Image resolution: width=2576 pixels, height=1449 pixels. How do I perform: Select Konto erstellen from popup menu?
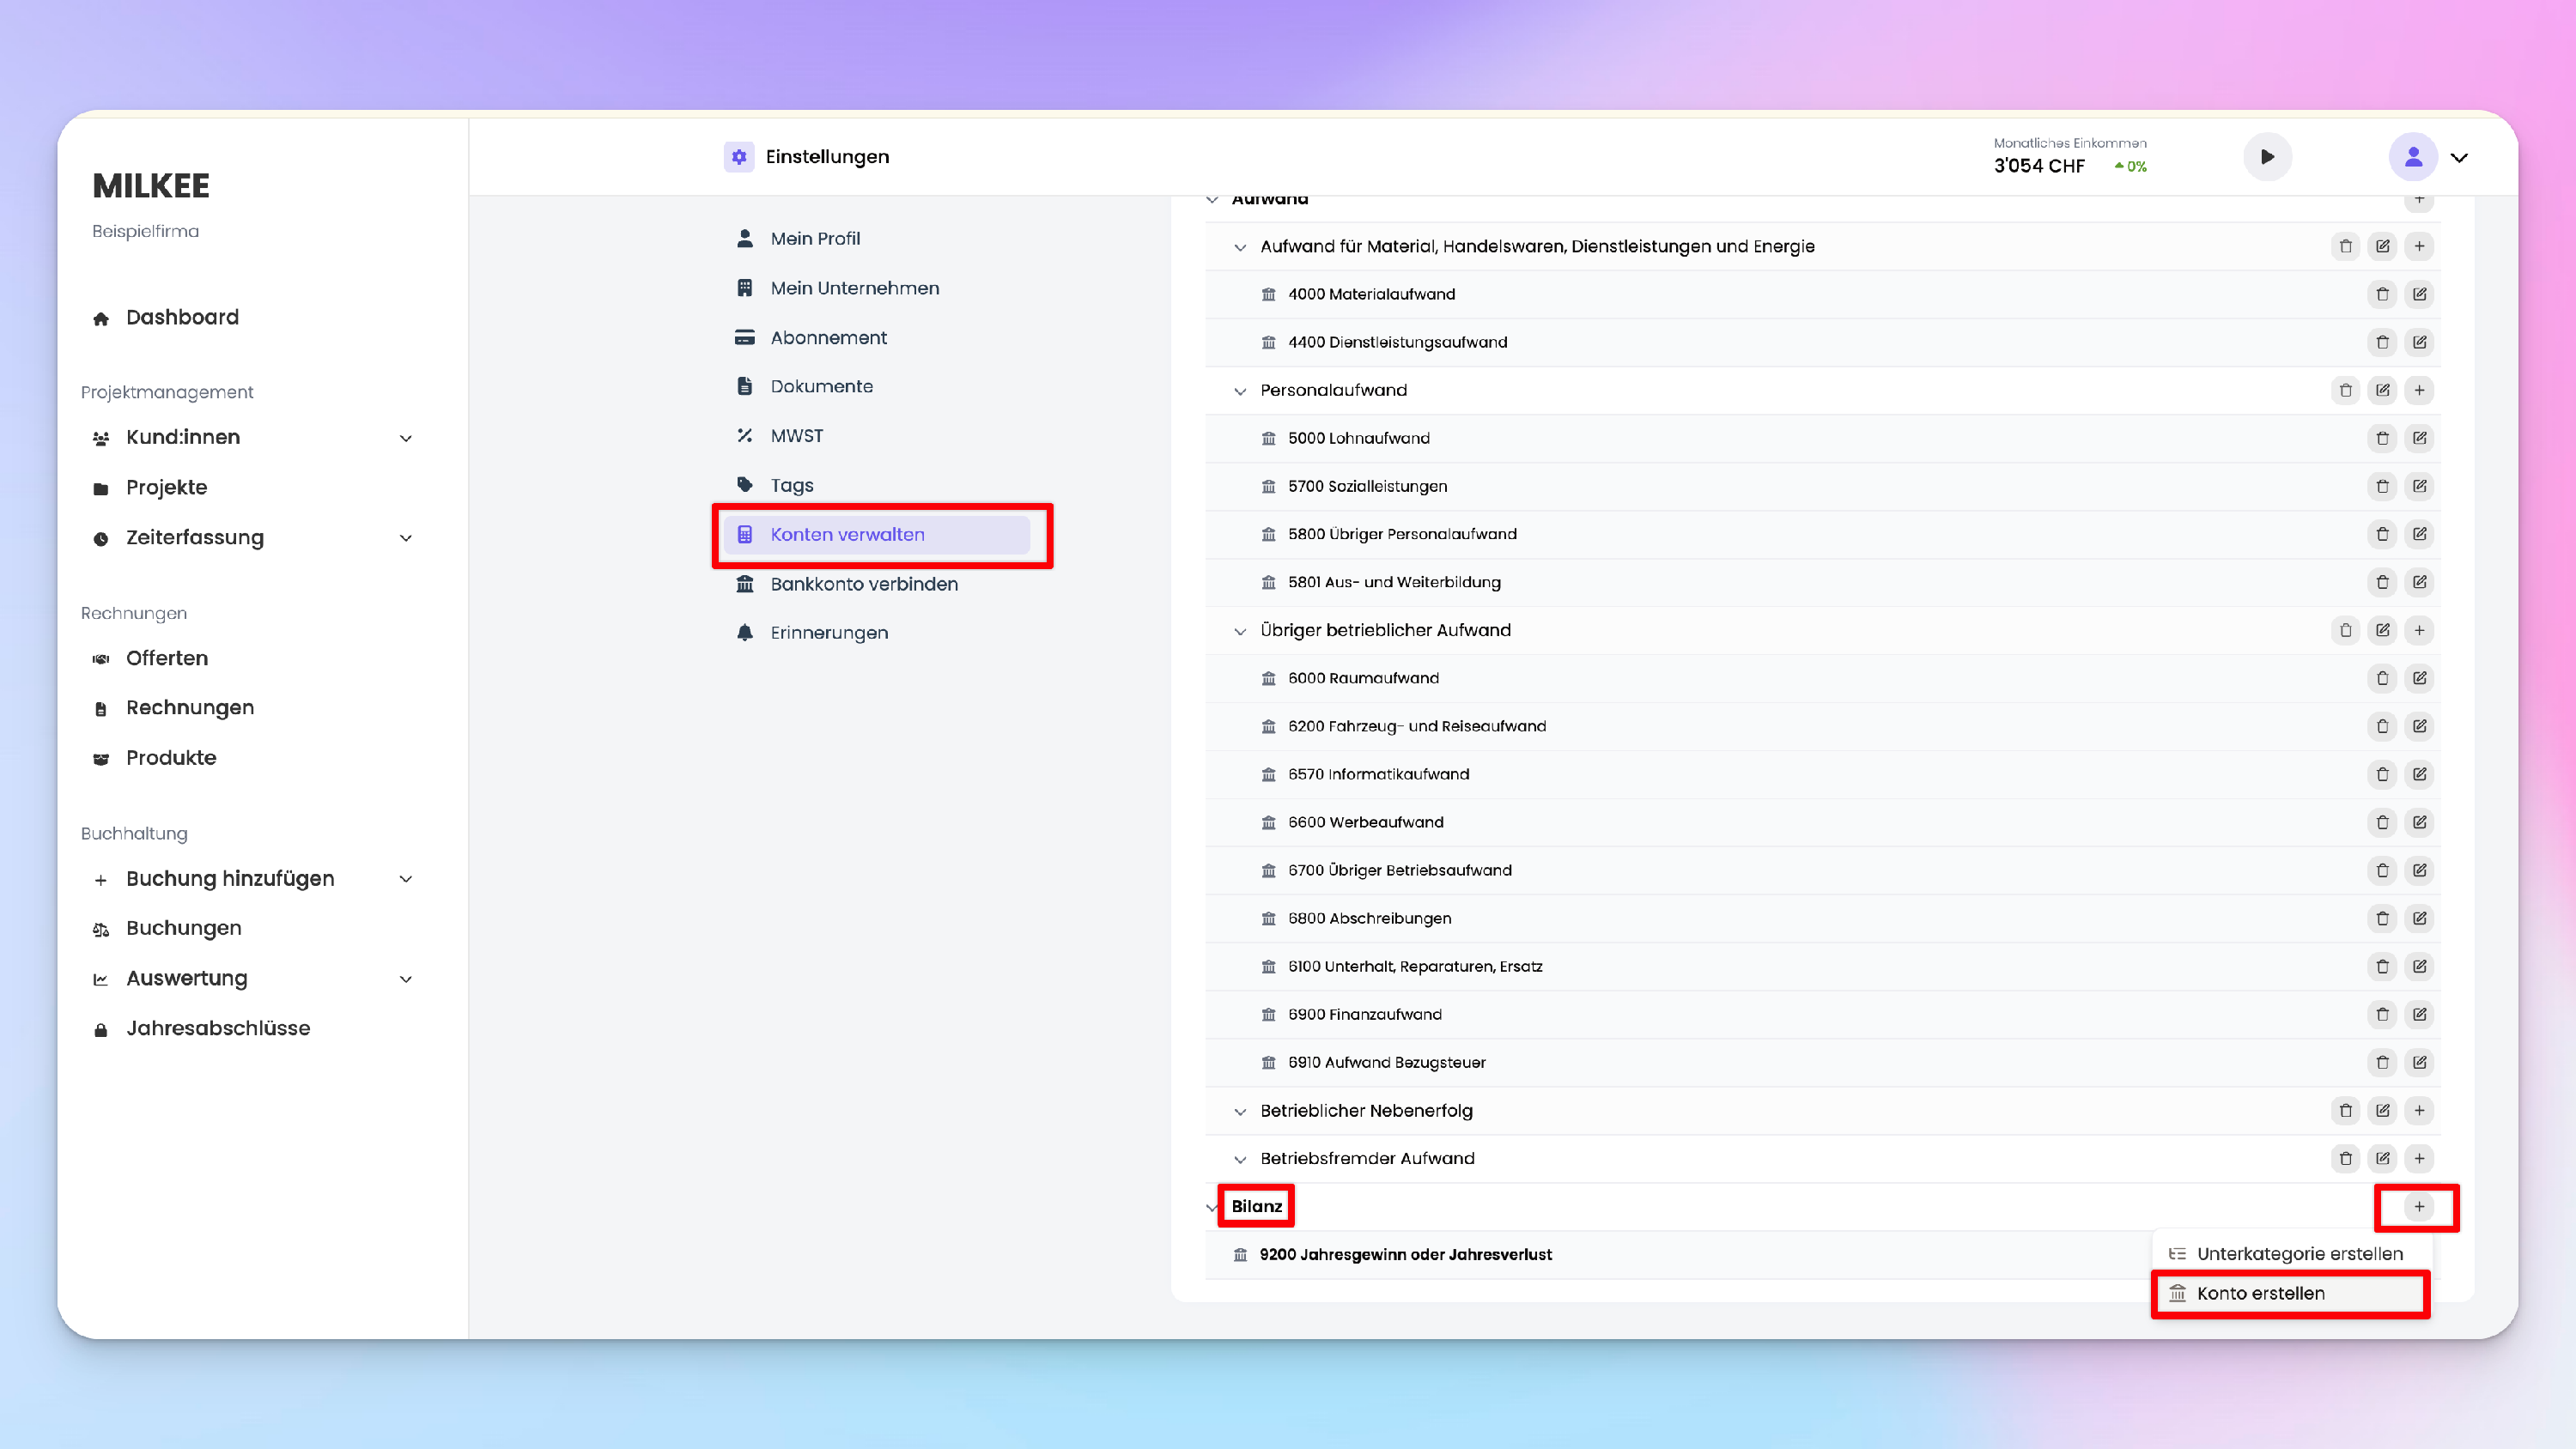click(x=2260, y=1293)
